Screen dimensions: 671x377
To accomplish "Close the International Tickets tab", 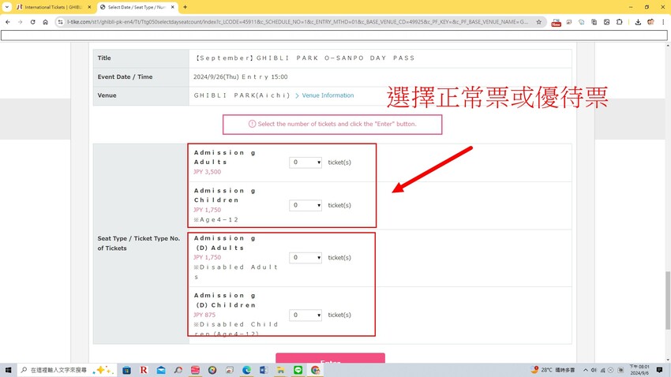I will pos(89,7).
